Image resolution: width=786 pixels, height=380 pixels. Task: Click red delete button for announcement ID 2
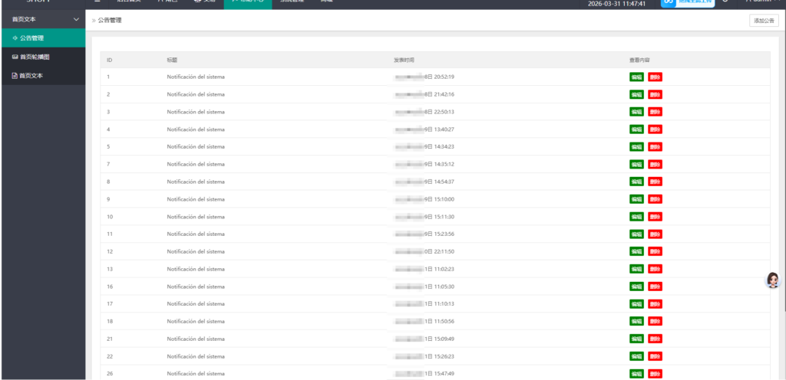[655, 94]
